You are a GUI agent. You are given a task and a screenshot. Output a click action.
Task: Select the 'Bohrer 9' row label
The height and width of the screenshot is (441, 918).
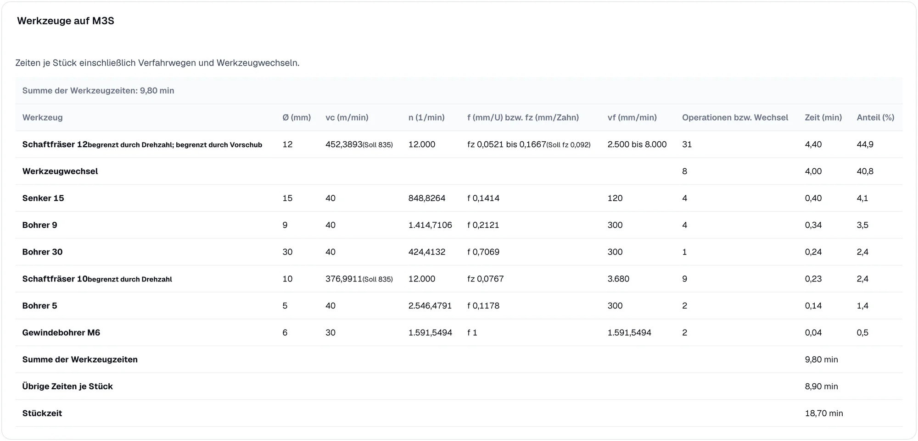[x=39, y=225]
